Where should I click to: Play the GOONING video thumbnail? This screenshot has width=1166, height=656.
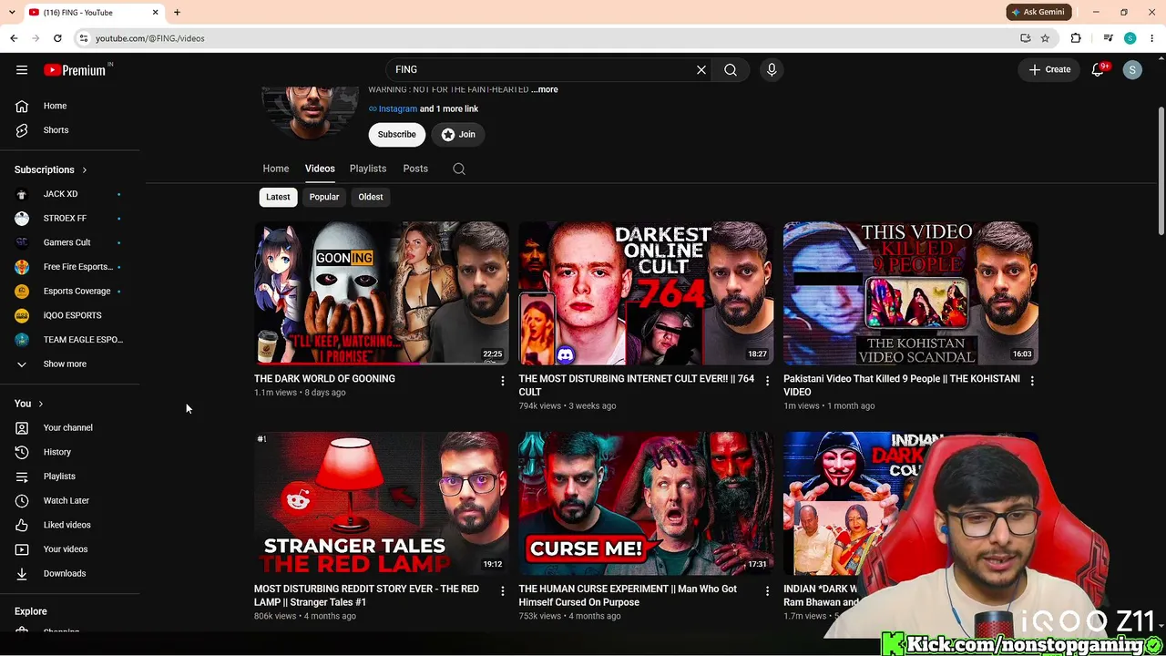click(x=382, y=293)
